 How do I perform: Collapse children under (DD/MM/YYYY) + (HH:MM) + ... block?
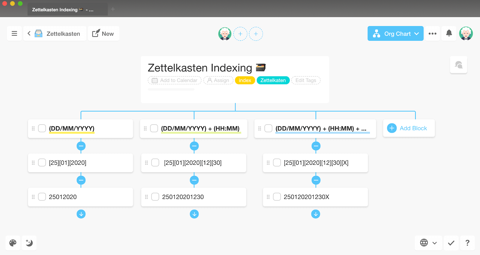click(316, 146)
